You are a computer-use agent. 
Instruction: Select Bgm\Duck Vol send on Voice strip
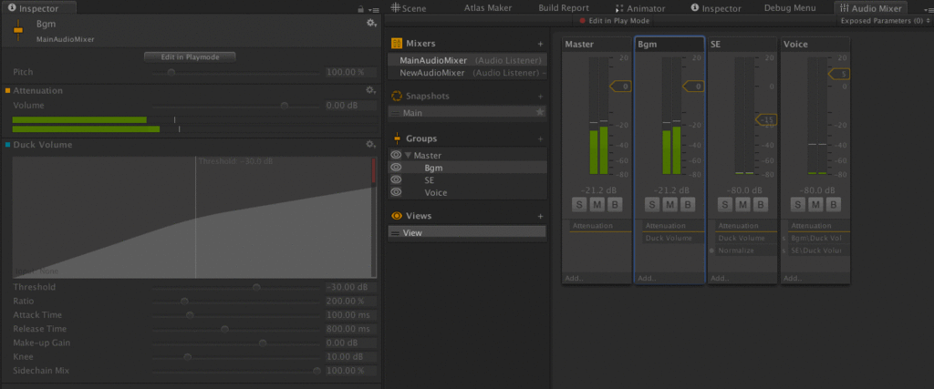[818, 238]
